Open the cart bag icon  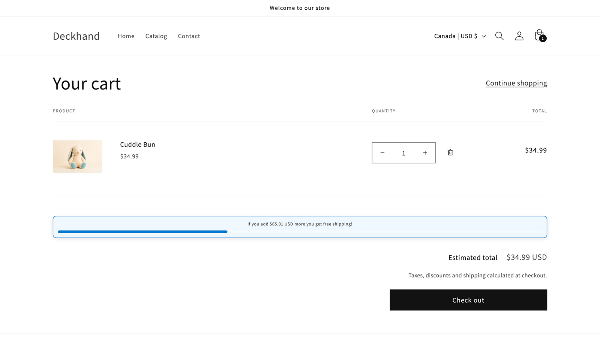point(540,36)
